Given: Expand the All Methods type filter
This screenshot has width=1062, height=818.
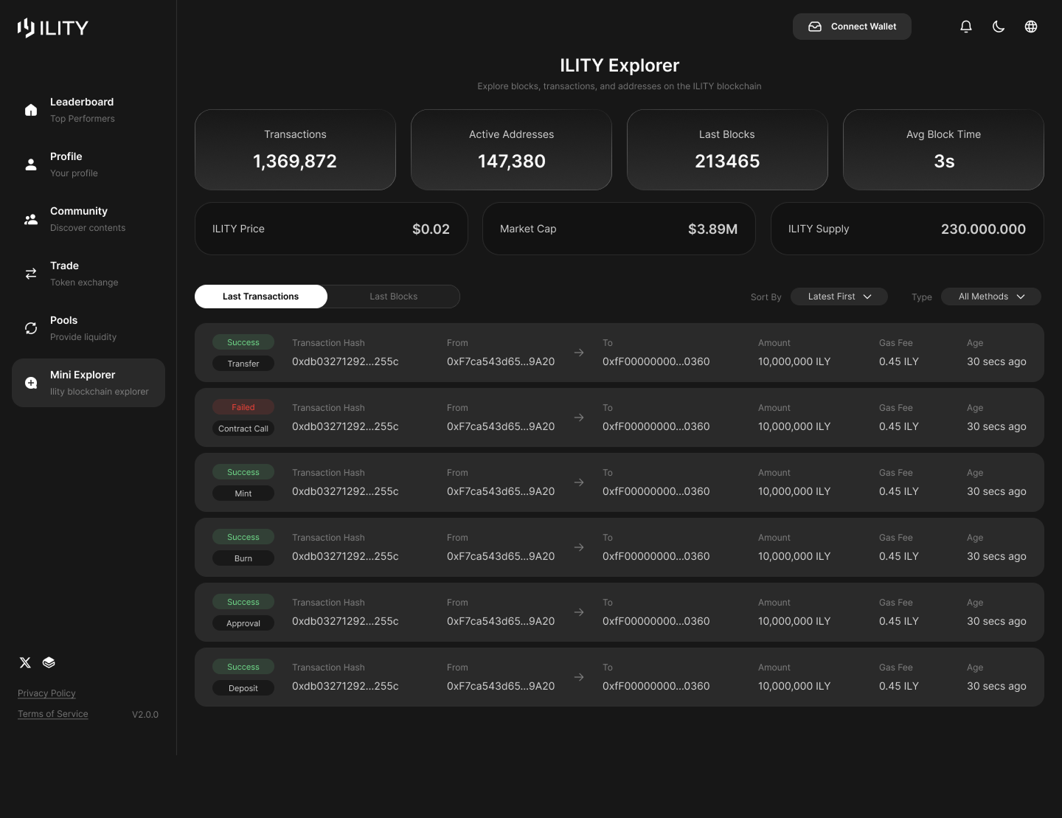Looking at the screenshot, I should coord(990,296).
